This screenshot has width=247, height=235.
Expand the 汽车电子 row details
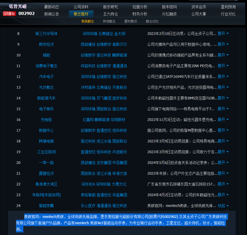click(223, 77)
